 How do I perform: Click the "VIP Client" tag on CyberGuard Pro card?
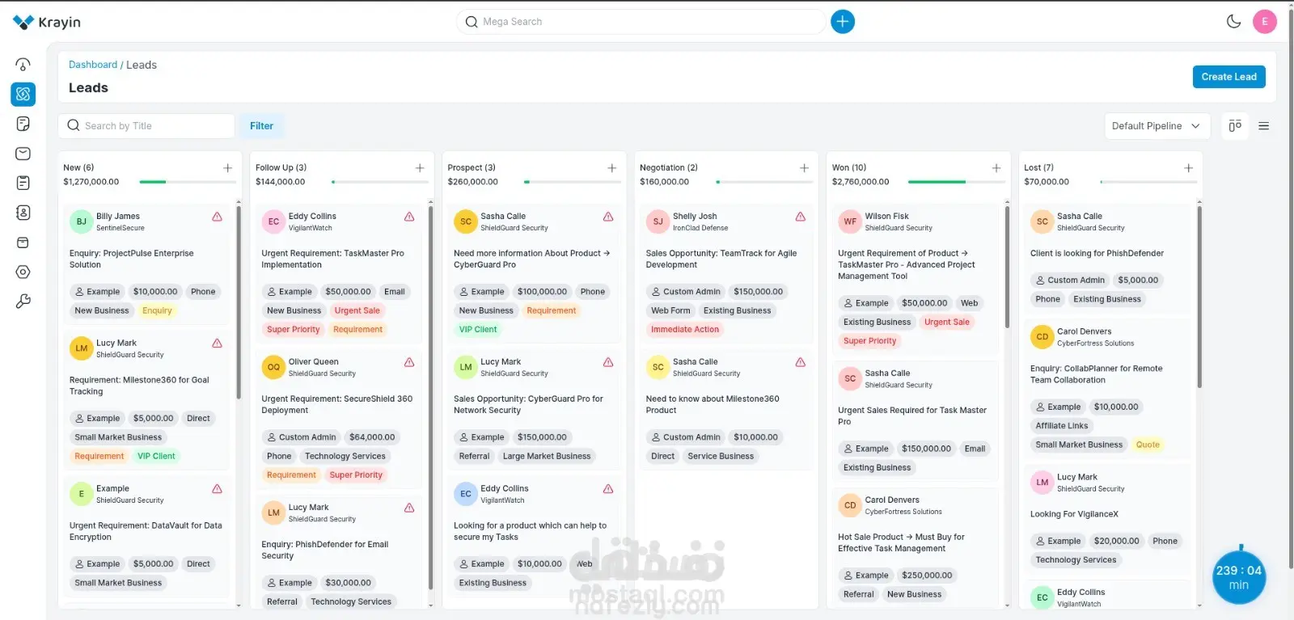coord(478,330)
